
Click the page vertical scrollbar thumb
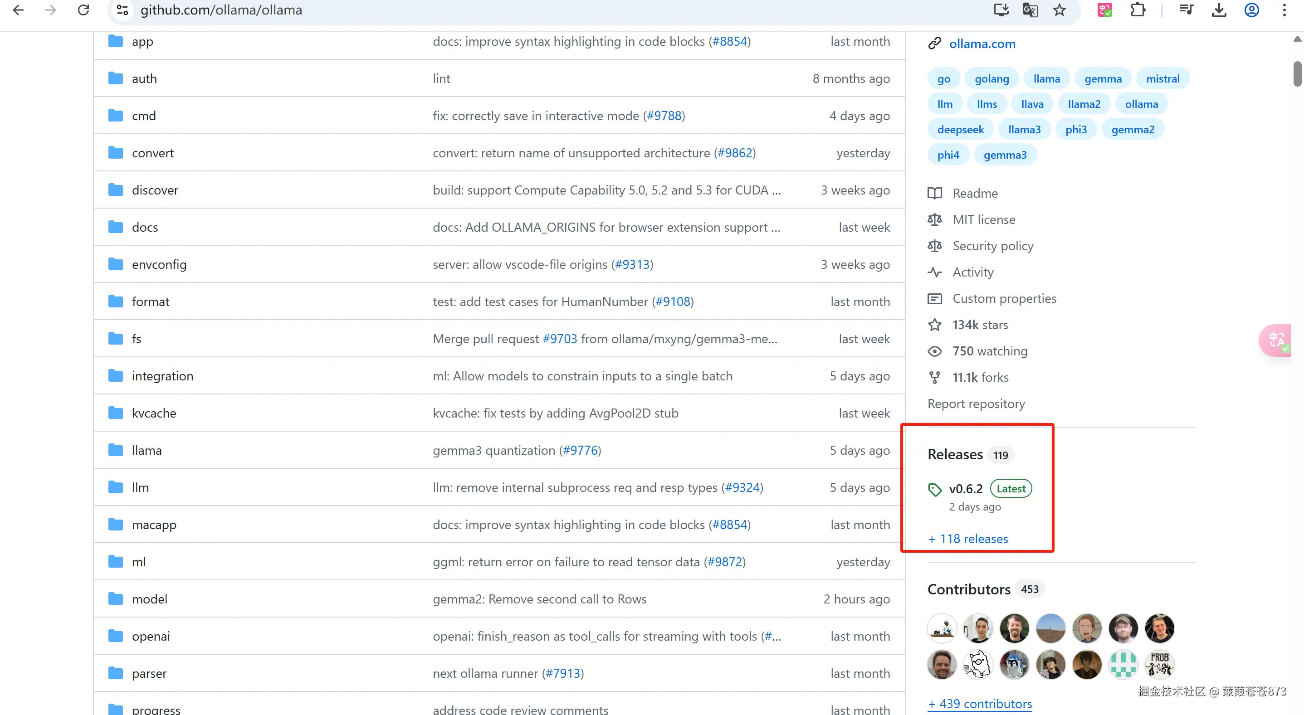pos(1297,73)
